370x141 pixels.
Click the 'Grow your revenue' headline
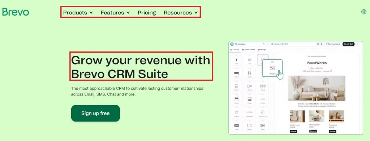(141, 67)
